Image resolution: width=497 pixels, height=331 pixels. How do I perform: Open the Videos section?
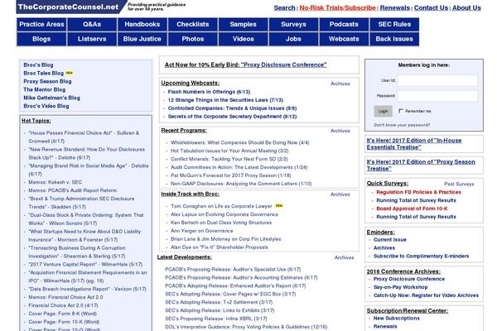pyautogui.click(x=243, y=39)
